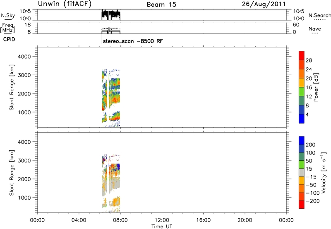Click the 'Velocity [m s-1]' colorbar title
This screenshot has height=229, width=331.
324,173
